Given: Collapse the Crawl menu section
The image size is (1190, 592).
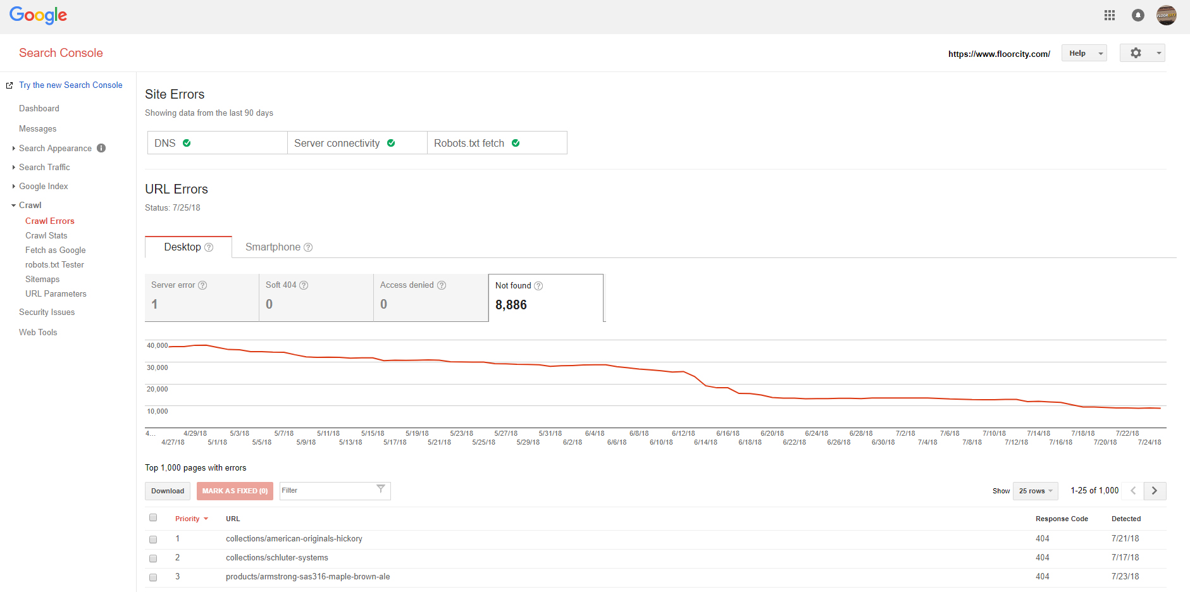Looking at the screenshot, I should [14, 205].
